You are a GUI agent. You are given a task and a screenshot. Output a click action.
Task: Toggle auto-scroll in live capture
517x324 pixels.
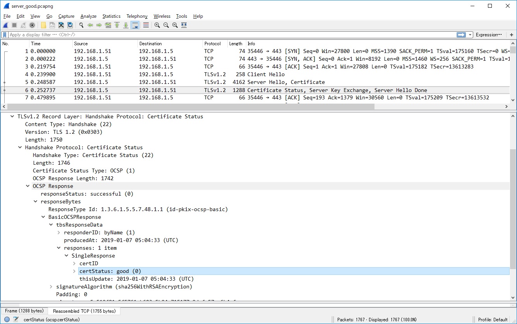click(x=134, y=25)
